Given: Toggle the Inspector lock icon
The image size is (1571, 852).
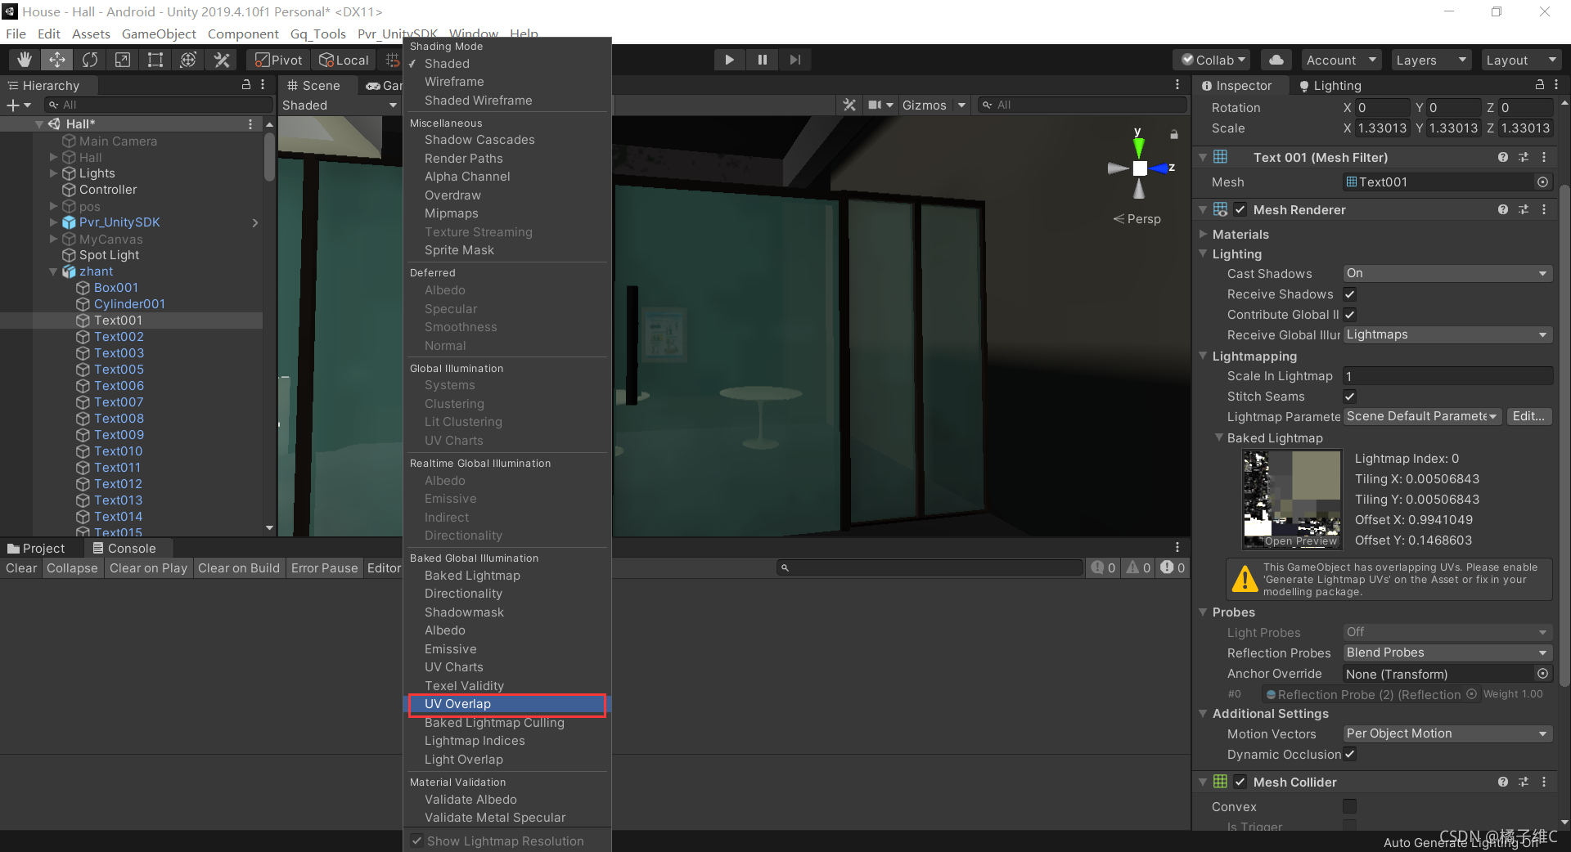Looking at the screenshot, I should pos(1539,85).
